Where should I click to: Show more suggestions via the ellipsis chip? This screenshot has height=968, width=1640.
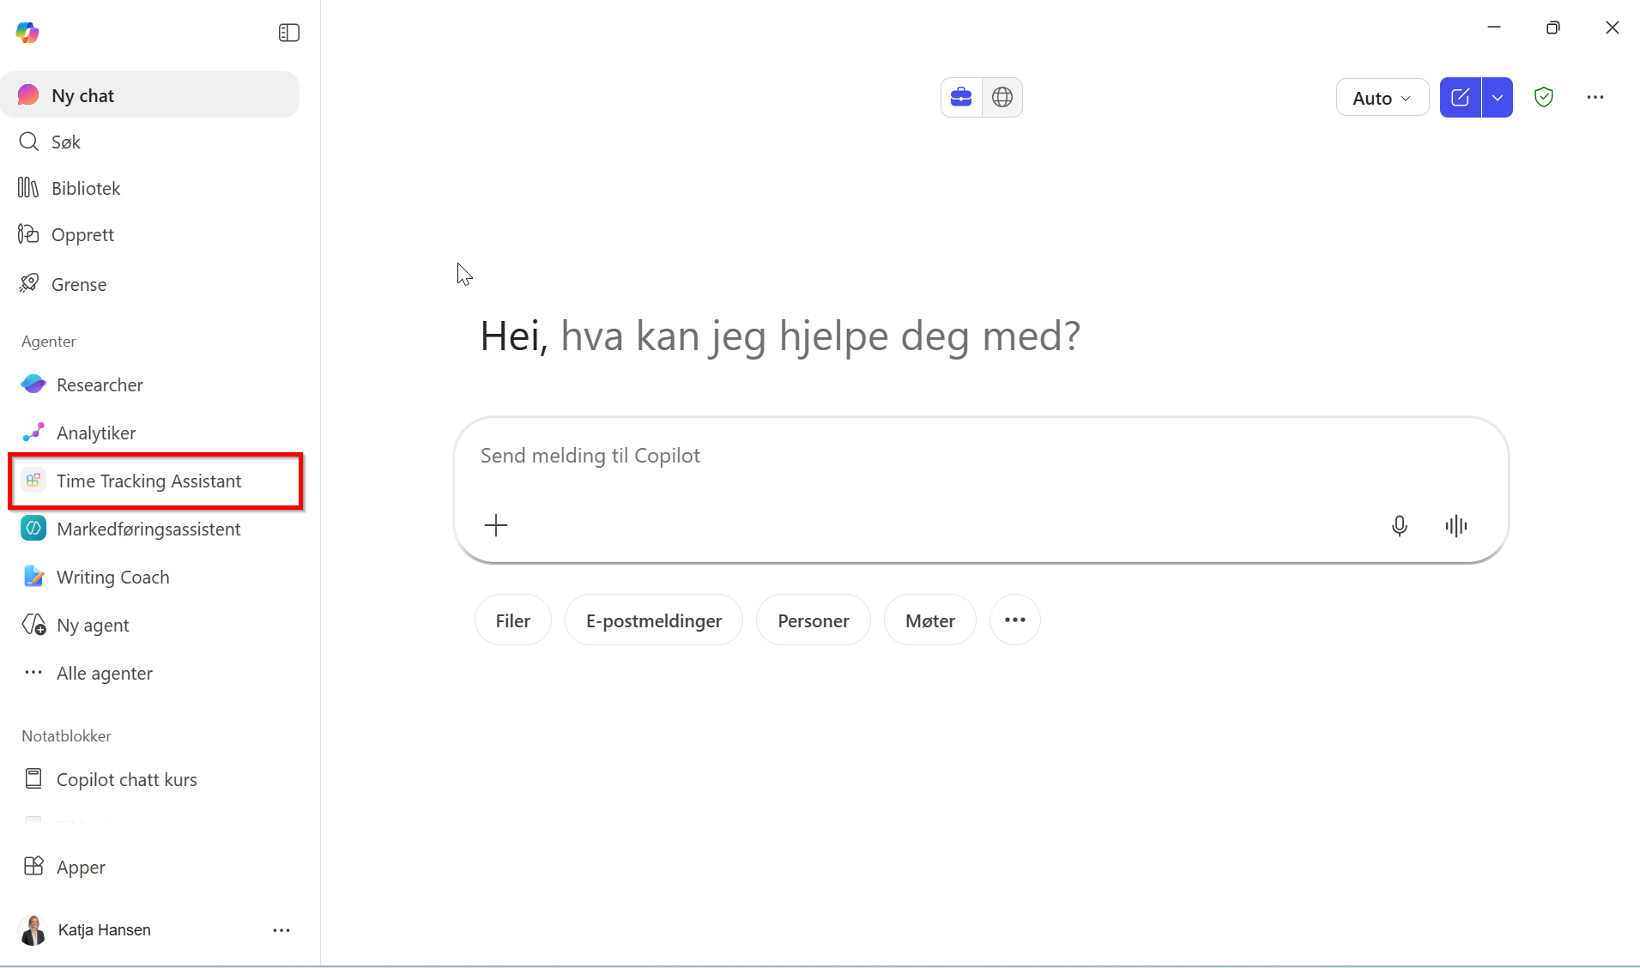point(1014,620)
